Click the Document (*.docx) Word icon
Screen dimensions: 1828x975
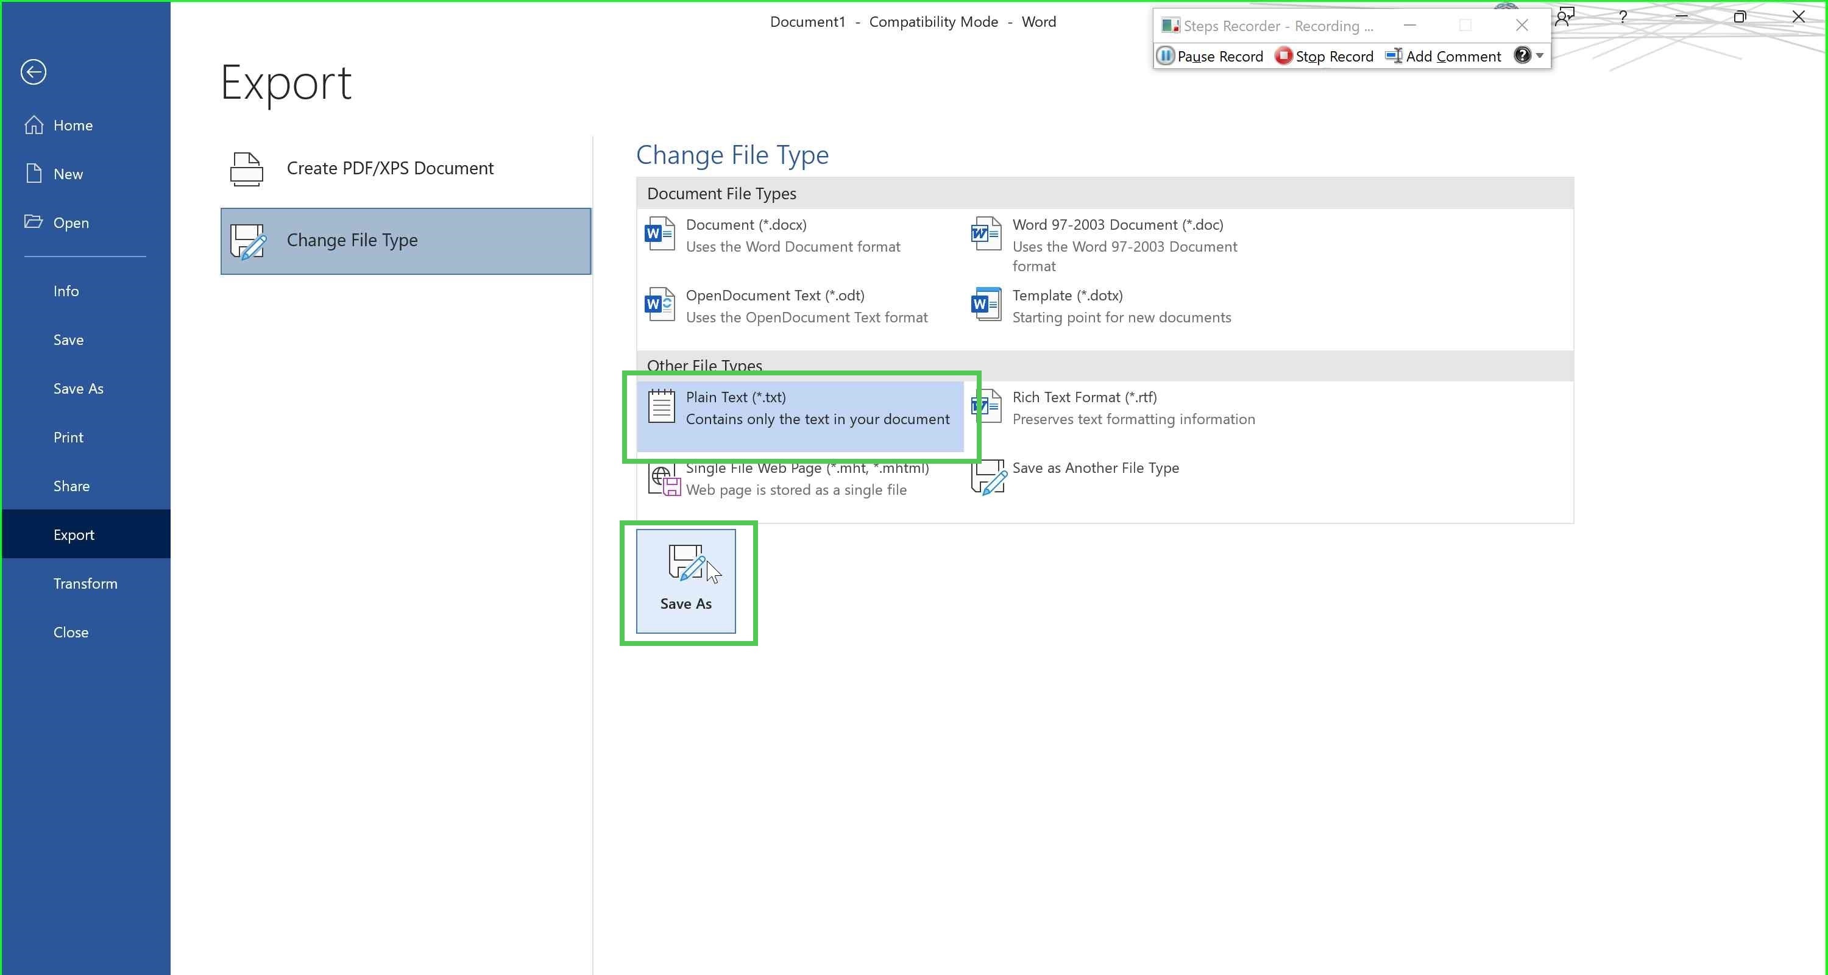[660, 234]
